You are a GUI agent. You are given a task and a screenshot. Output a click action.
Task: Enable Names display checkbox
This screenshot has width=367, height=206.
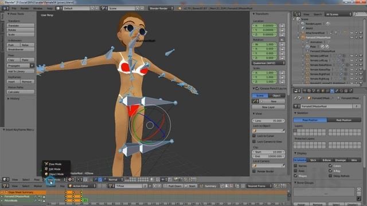point(296,165)
